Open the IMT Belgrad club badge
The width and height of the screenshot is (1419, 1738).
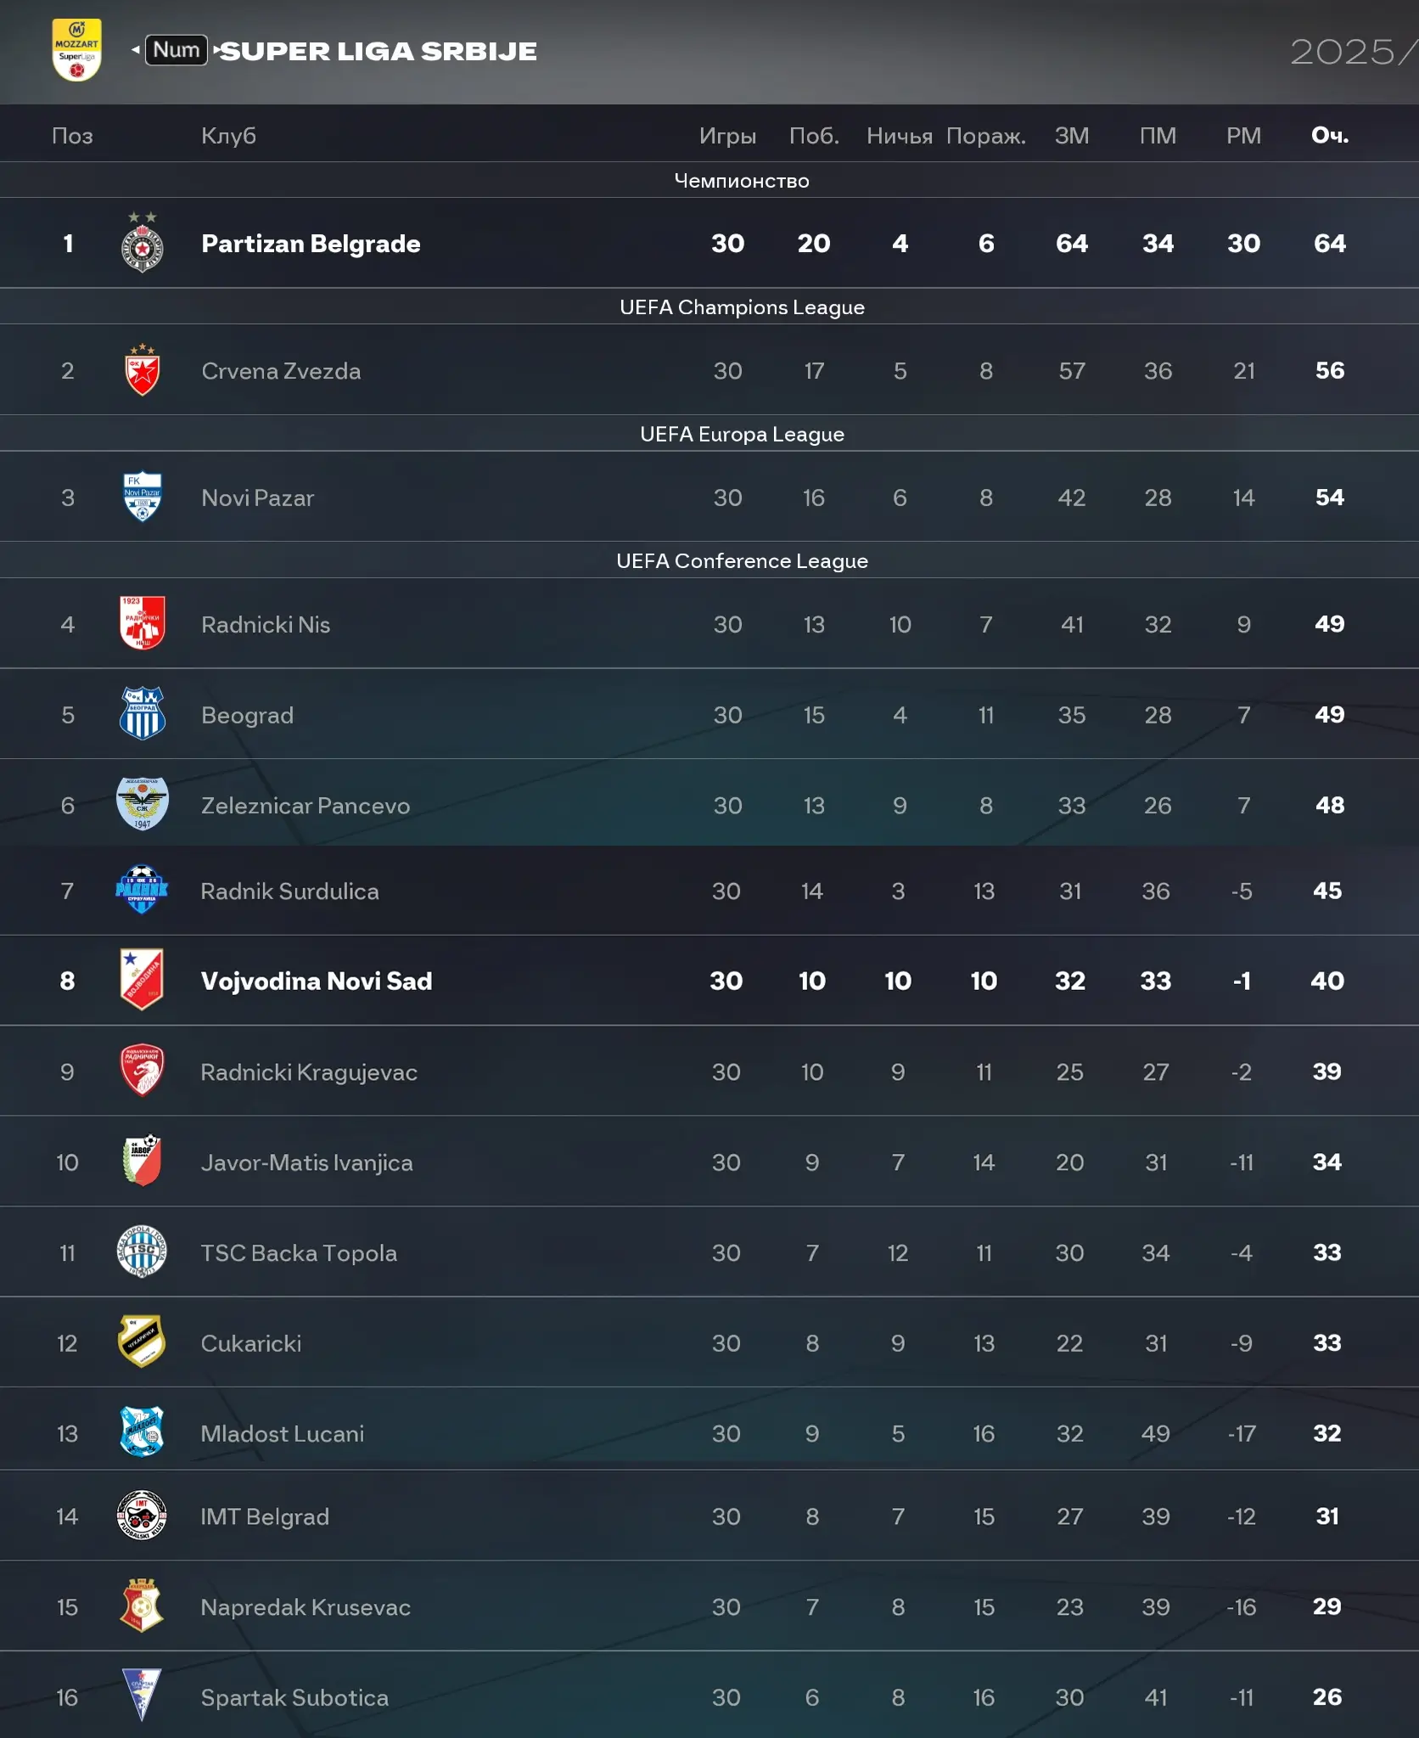[142, 1516]
